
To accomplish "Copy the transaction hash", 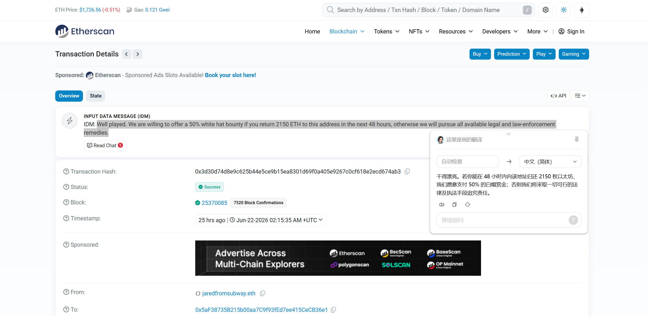I will pyautogui.click(x=407, y=171).
